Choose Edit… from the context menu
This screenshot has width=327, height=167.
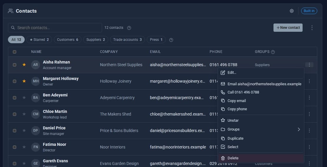pos(261,73)
